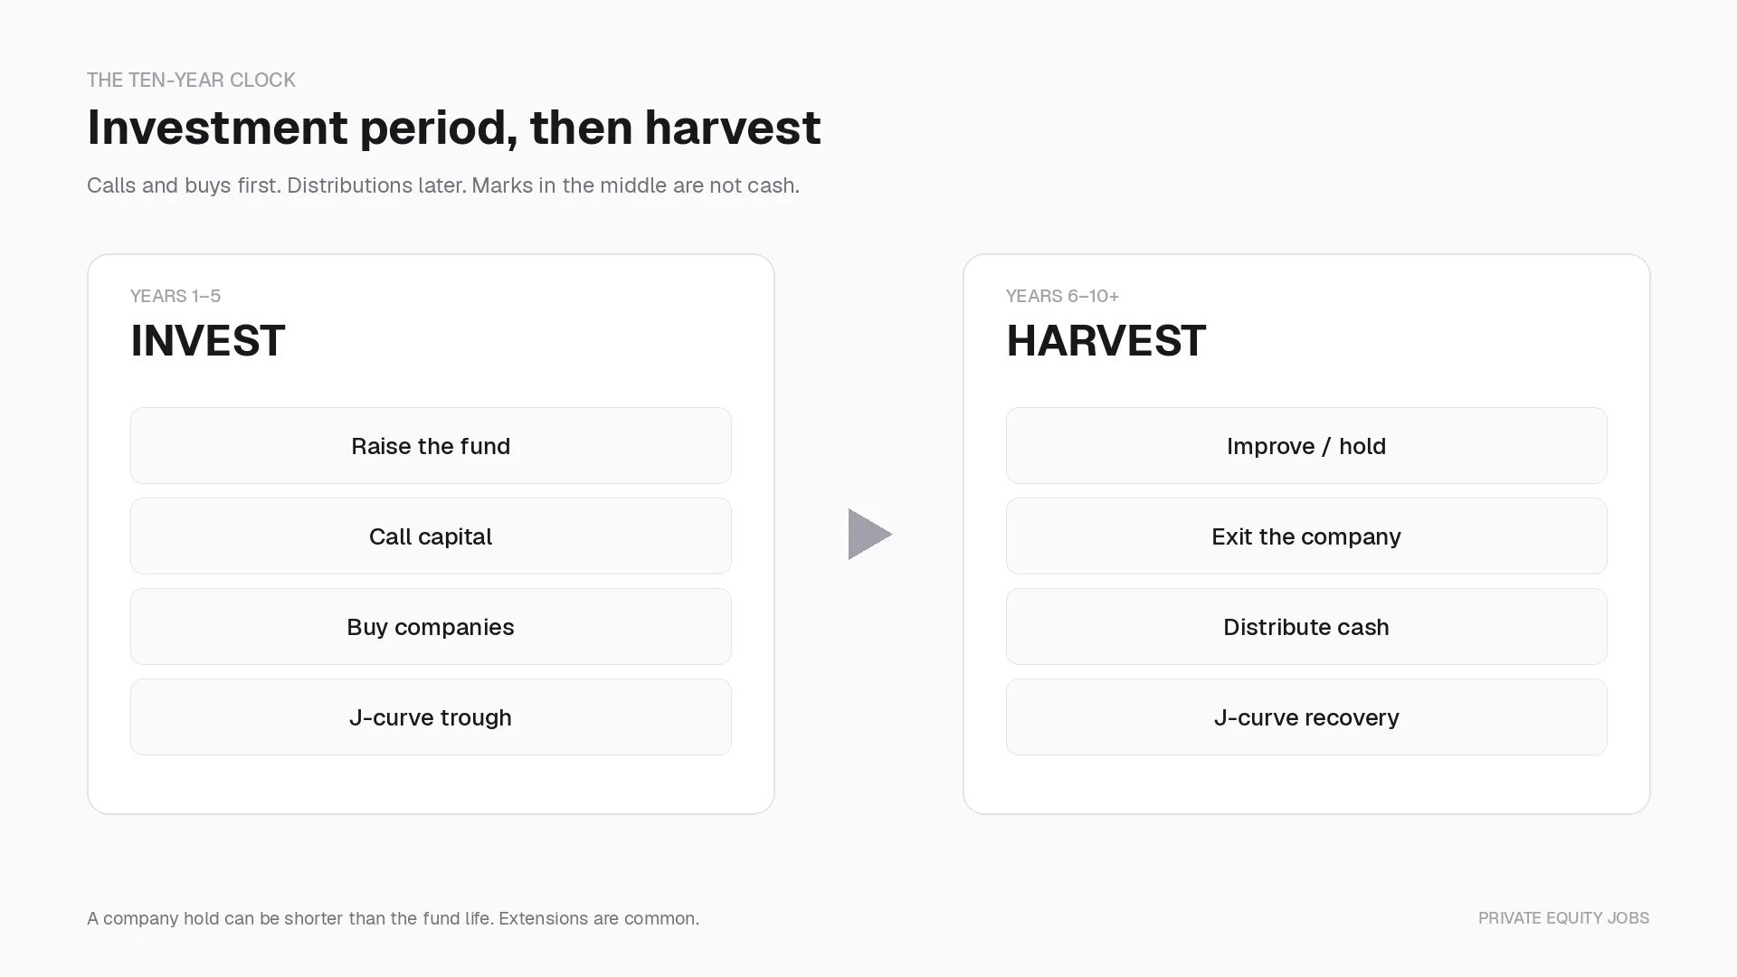Click the YEARS 1–5 label
1737x977 pixels.
[x=176, y=296]
